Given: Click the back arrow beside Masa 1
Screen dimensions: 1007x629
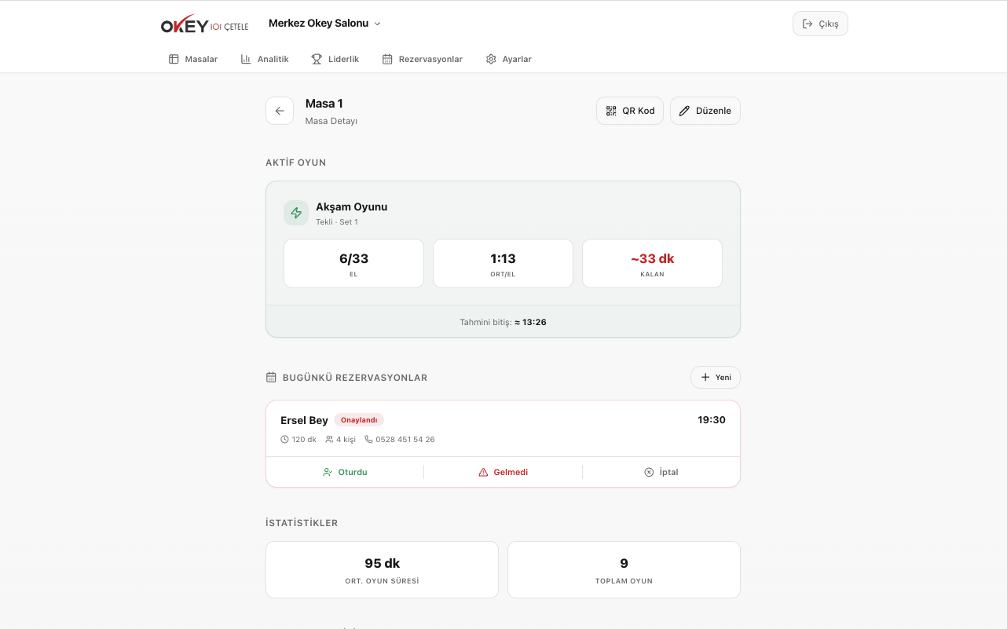Looking at the screenshot, I should 280,111.
